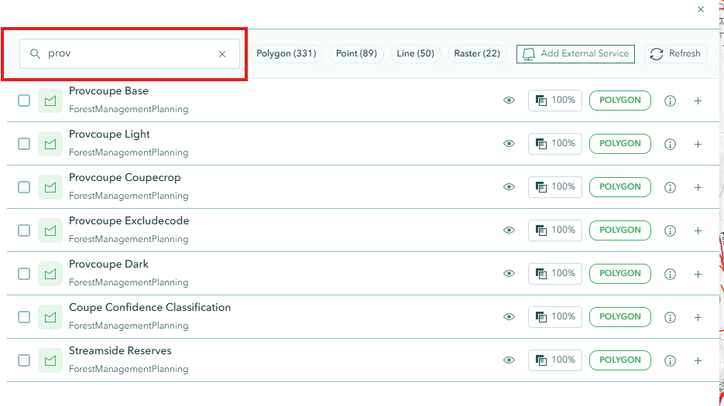Tick the Provcoupe Coupecrop checkbox
724x406 pixels.
pos(24,187)
